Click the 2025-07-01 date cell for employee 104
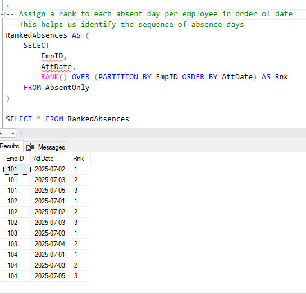 50,255
